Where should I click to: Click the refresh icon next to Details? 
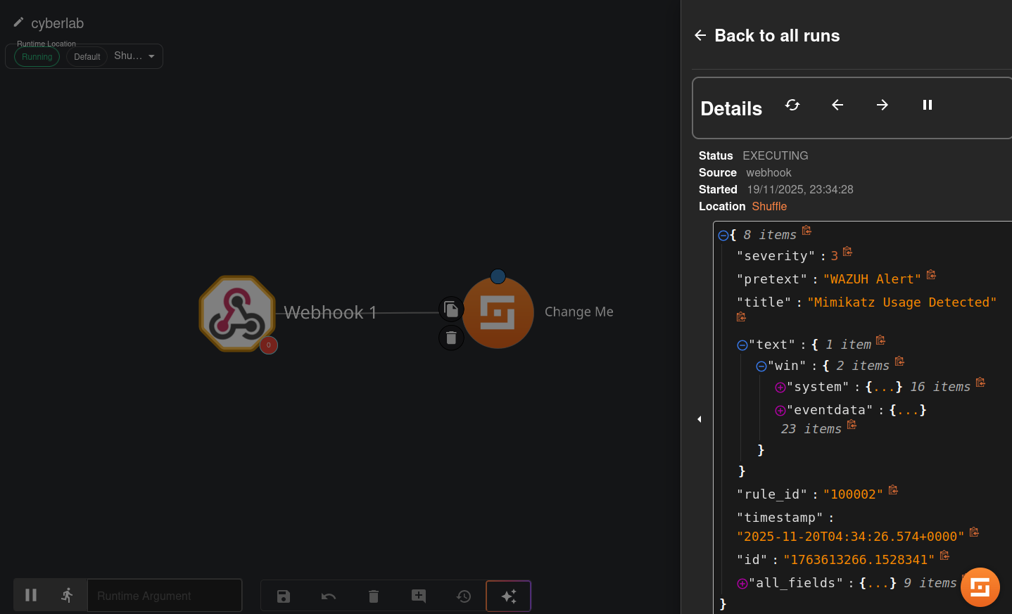(792, 105)
